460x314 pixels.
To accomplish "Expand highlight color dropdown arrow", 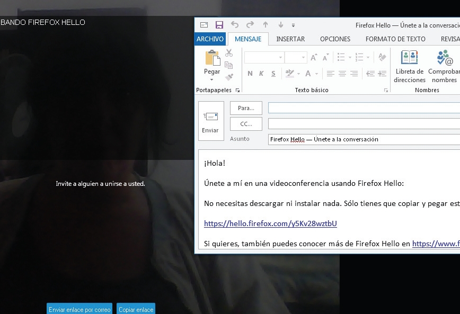I will [x=298, y=74].
